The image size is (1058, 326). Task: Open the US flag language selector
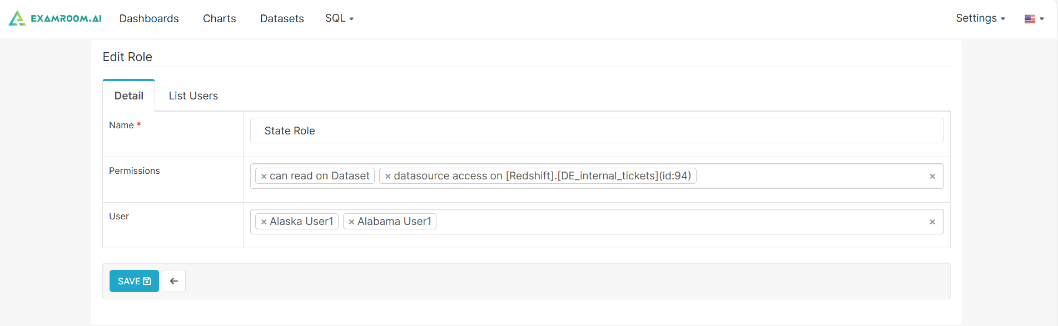click(1034, 18)
